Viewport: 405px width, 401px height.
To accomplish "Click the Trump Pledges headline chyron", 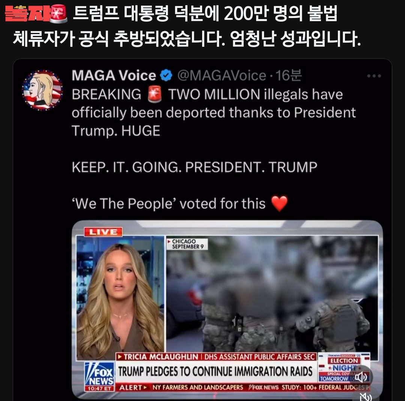I will (x=216, y=371).
